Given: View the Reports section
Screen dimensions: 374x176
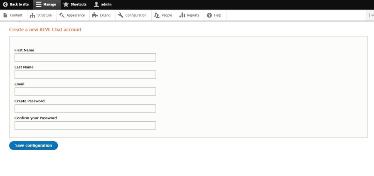Looking at the screenshot, I should click(189, 15).
